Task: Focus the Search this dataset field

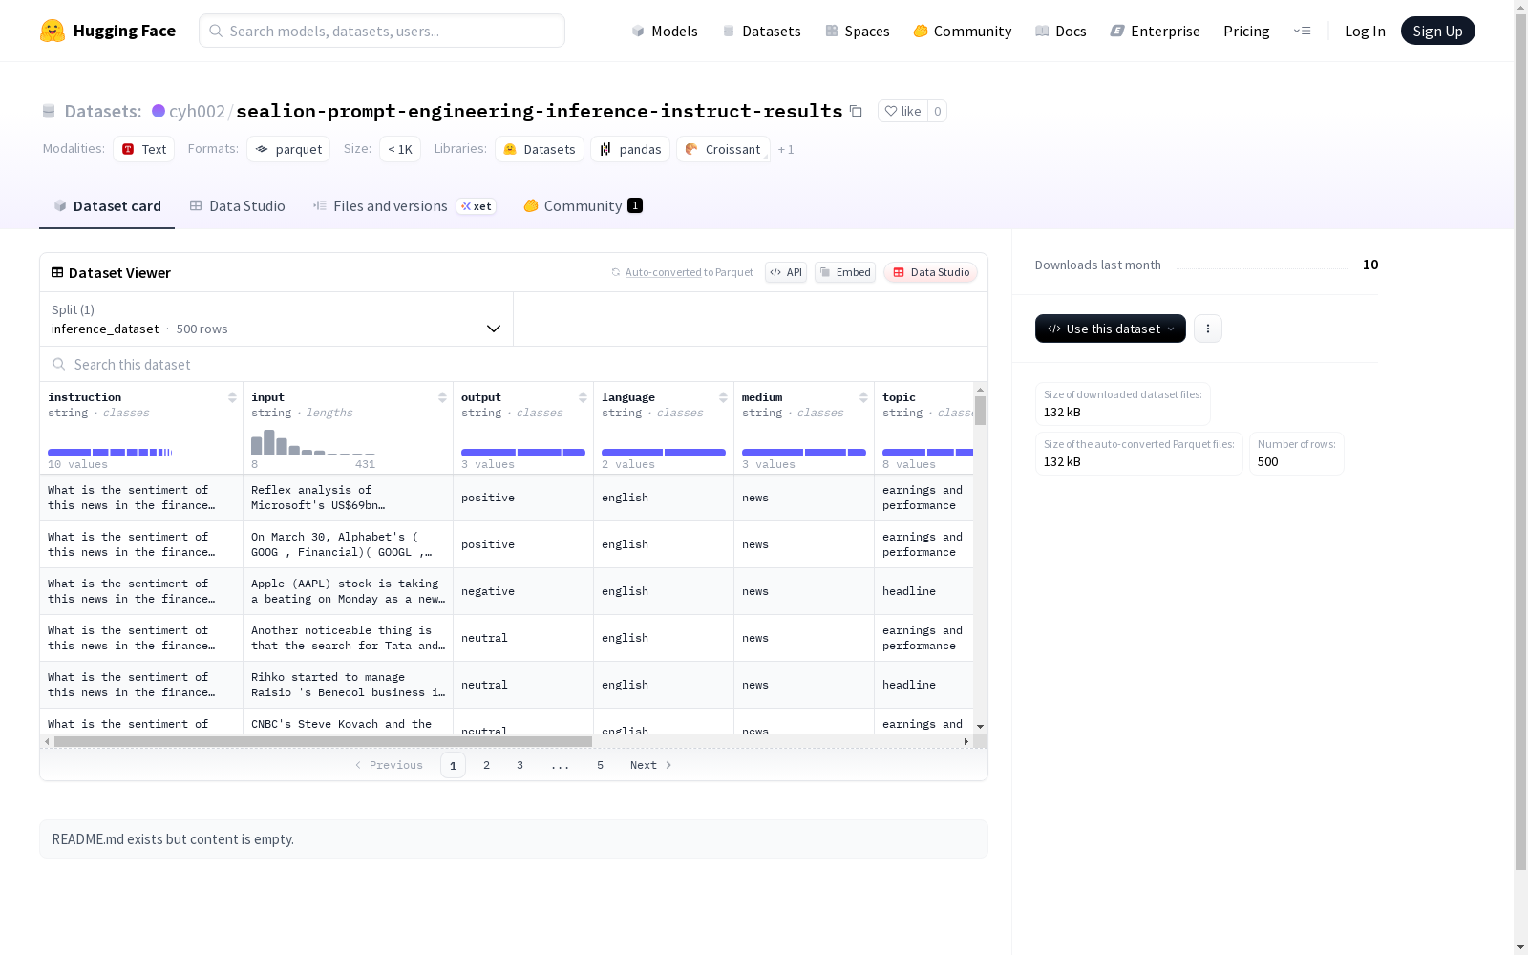Action: pos(514,365)
